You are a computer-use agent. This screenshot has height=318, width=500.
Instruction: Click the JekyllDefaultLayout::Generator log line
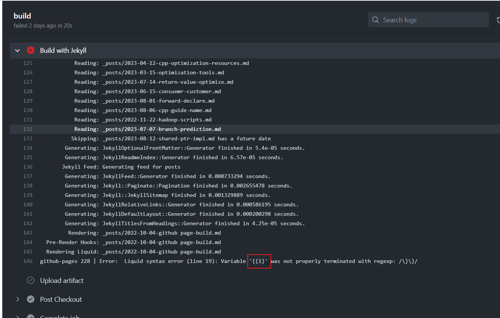[x=182, y=214]
